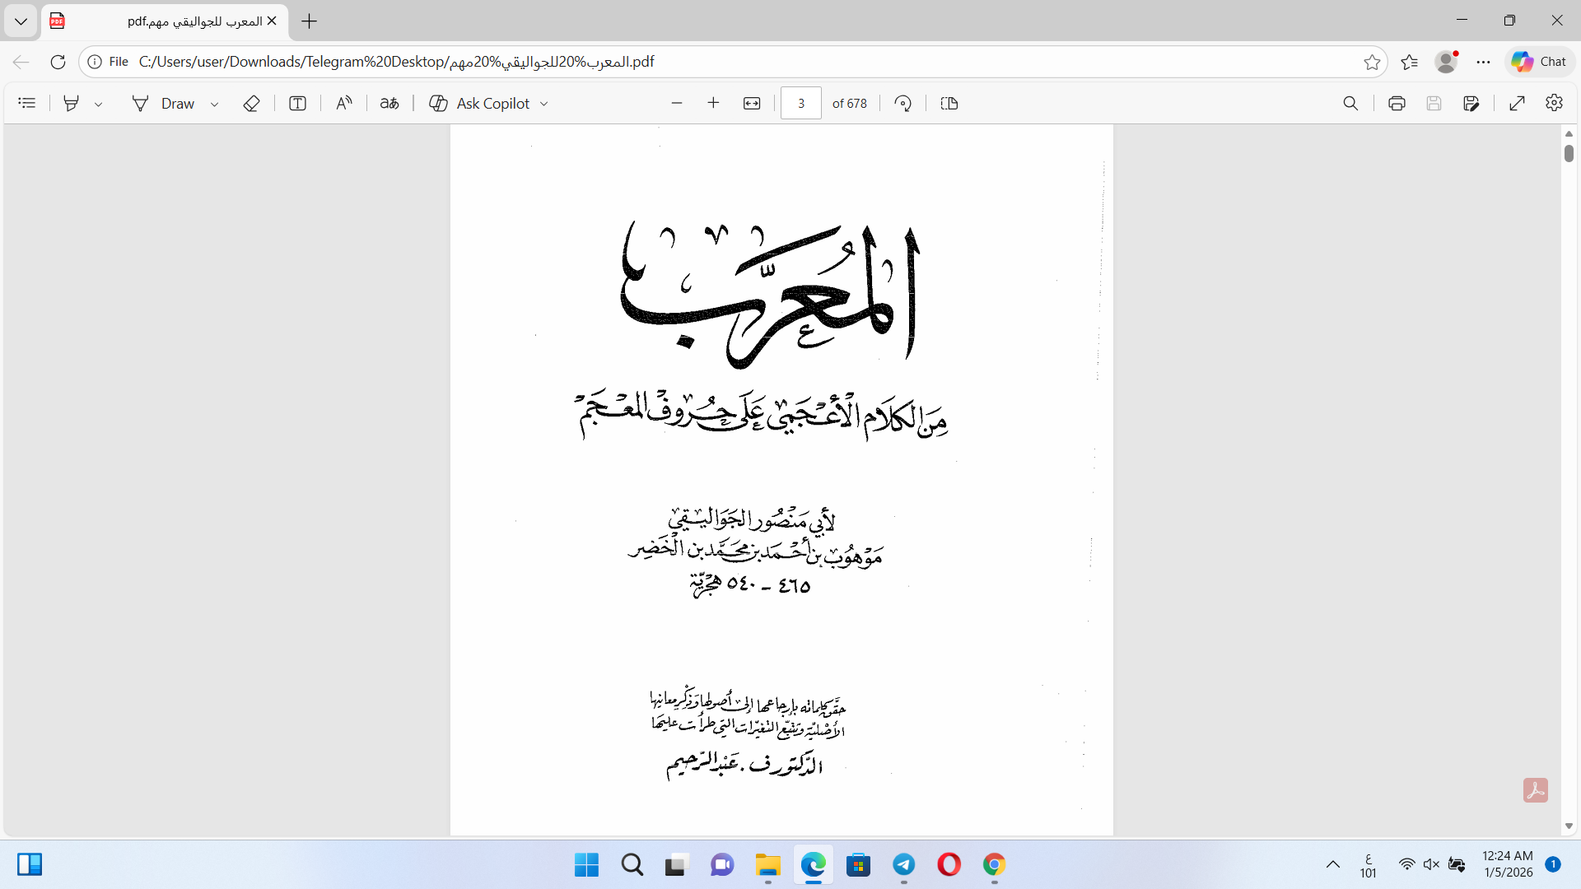Click the Save icon

tap(1434, 103)
